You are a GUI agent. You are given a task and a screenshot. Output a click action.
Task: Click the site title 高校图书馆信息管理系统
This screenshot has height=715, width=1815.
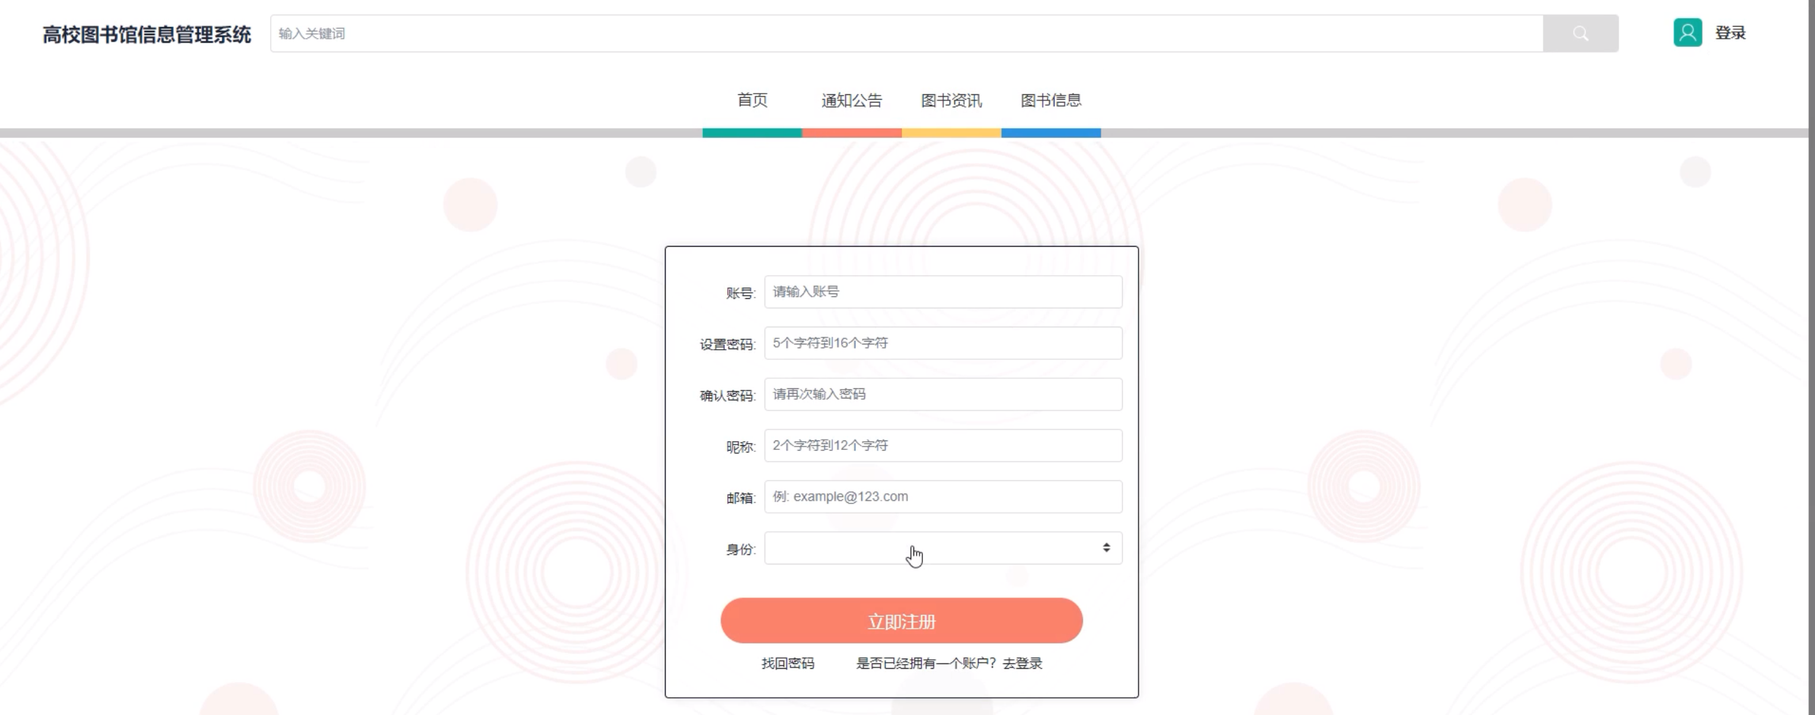tap(146, 34)
